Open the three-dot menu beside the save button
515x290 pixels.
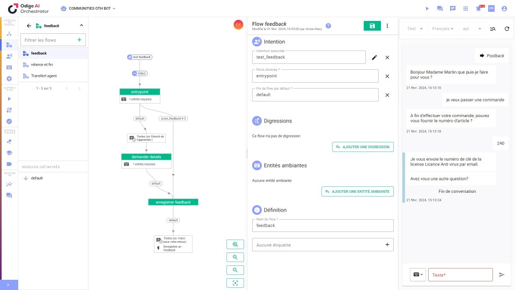click(x=387, y=26)
